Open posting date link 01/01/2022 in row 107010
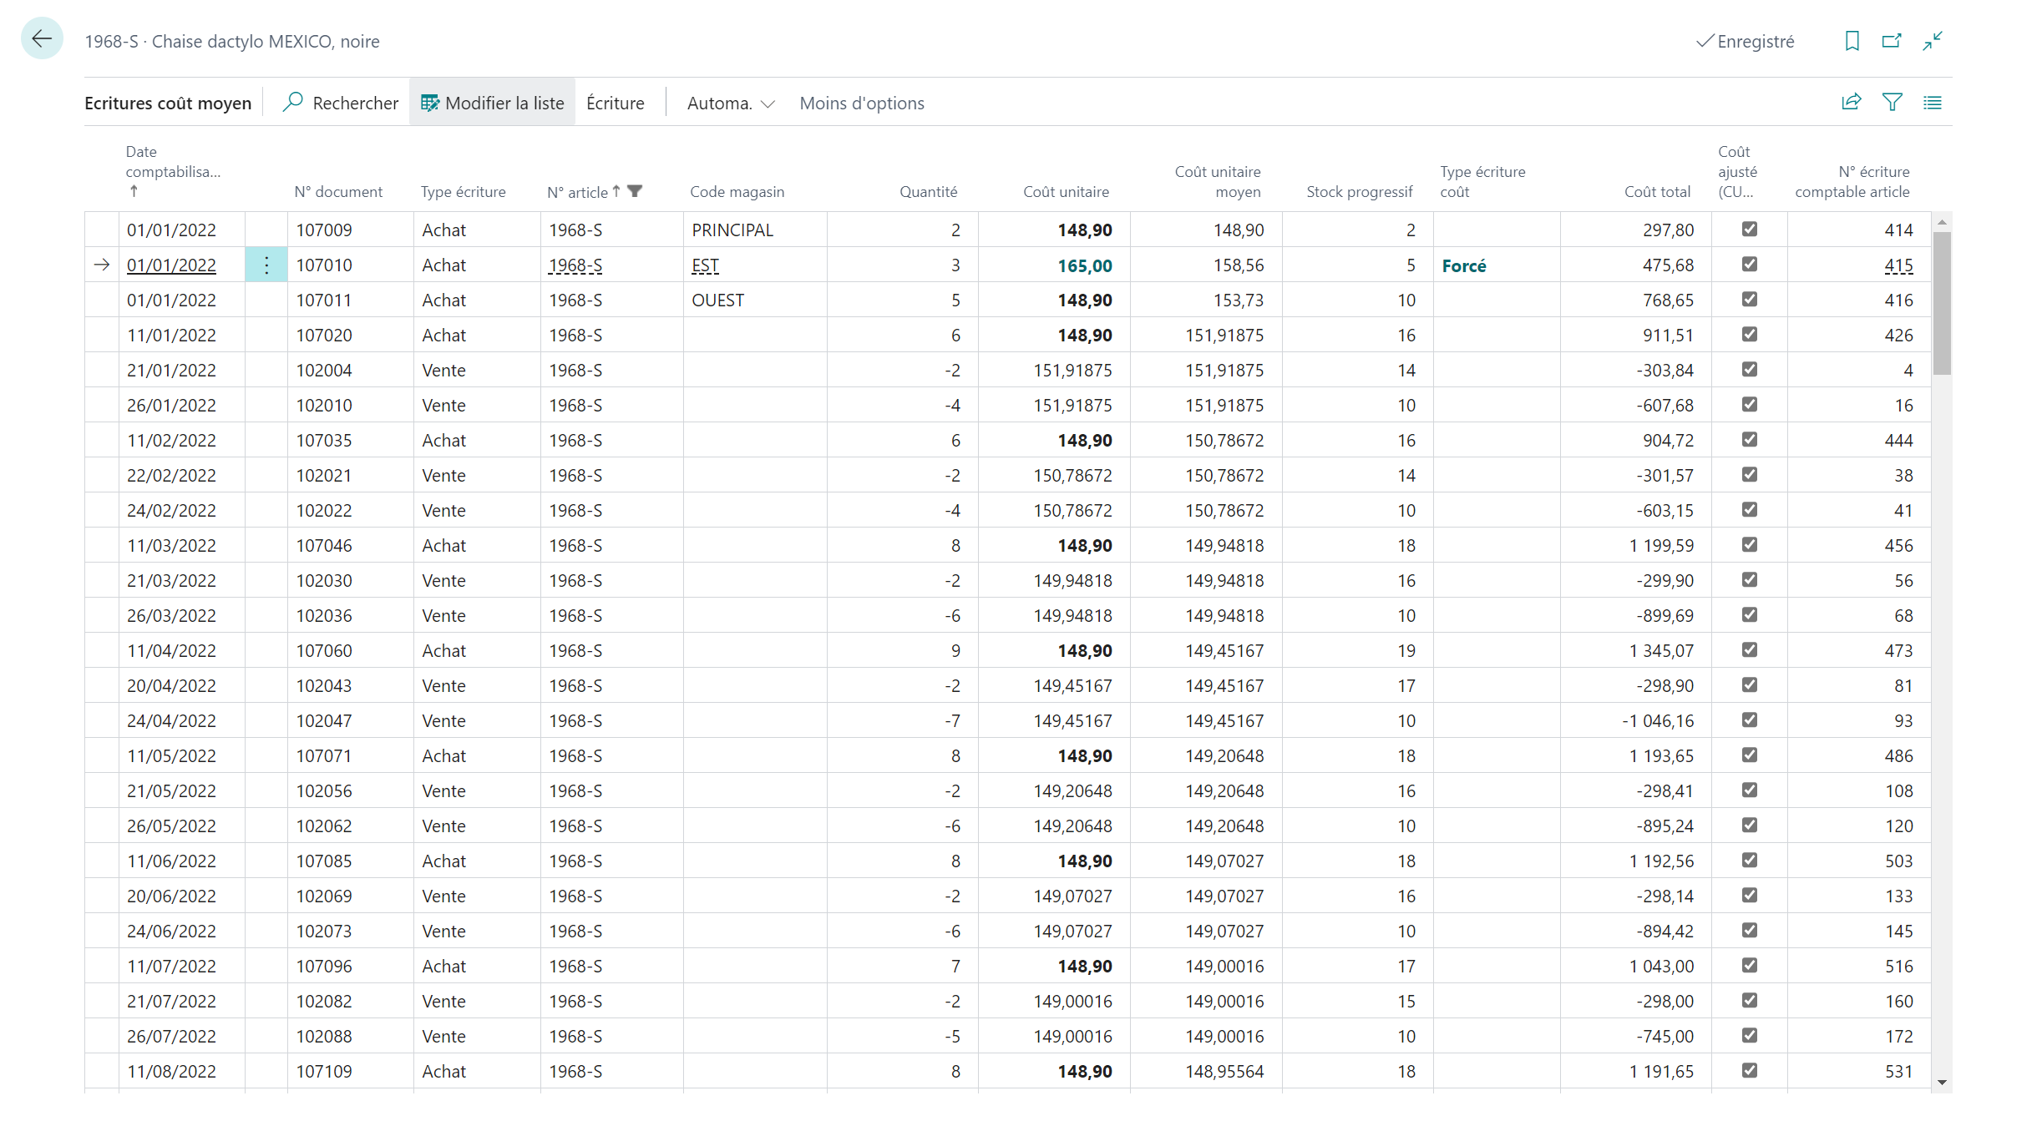The image size is (2037, 1121). 171,265
